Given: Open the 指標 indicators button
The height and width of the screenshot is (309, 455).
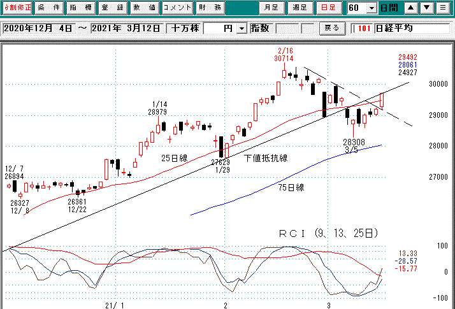Looking at the screenshot, I should tap(80, 8).
